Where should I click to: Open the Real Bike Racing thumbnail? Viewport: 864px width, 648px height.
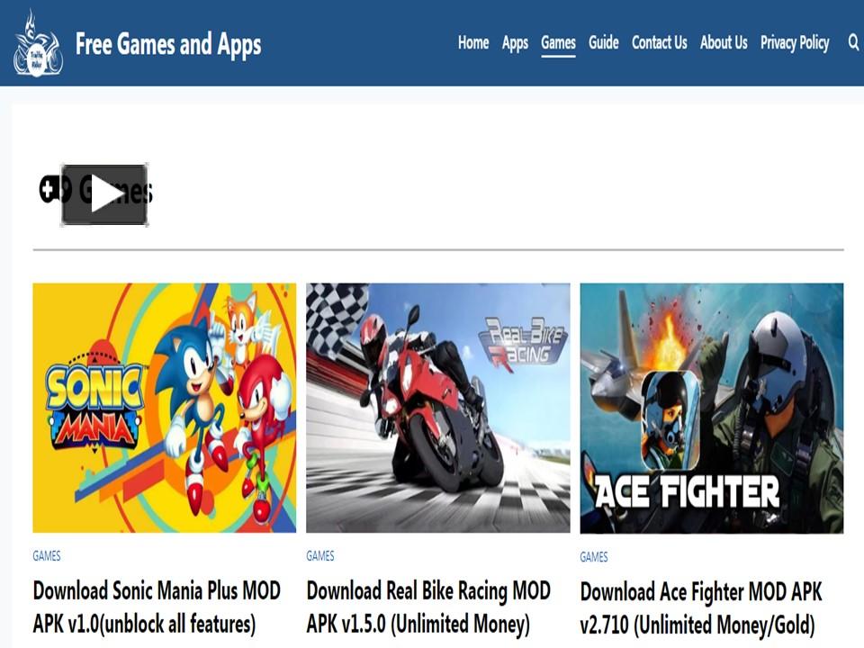(x=438, y=408)
